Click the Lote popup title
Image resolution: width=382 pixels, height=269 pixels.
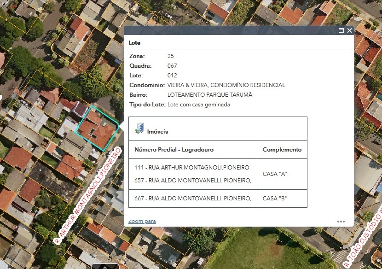click(134, 43)
